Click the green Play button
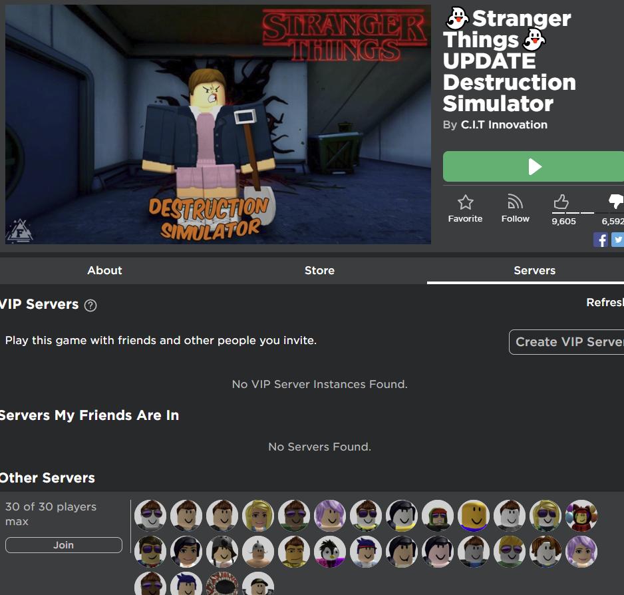Viewport: 624px width, 595px height. pos(534,166)
